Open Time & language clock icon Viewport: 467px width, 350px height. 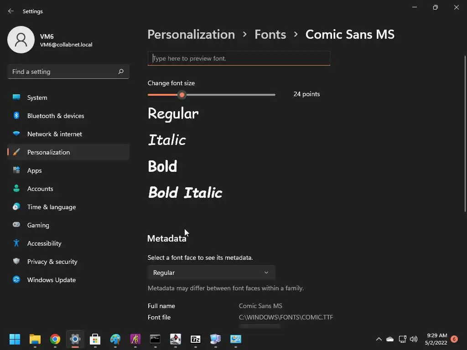tap(16, 206)
